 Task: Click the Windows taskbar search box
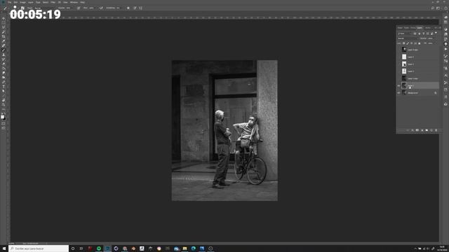click(x=39, y=248)
